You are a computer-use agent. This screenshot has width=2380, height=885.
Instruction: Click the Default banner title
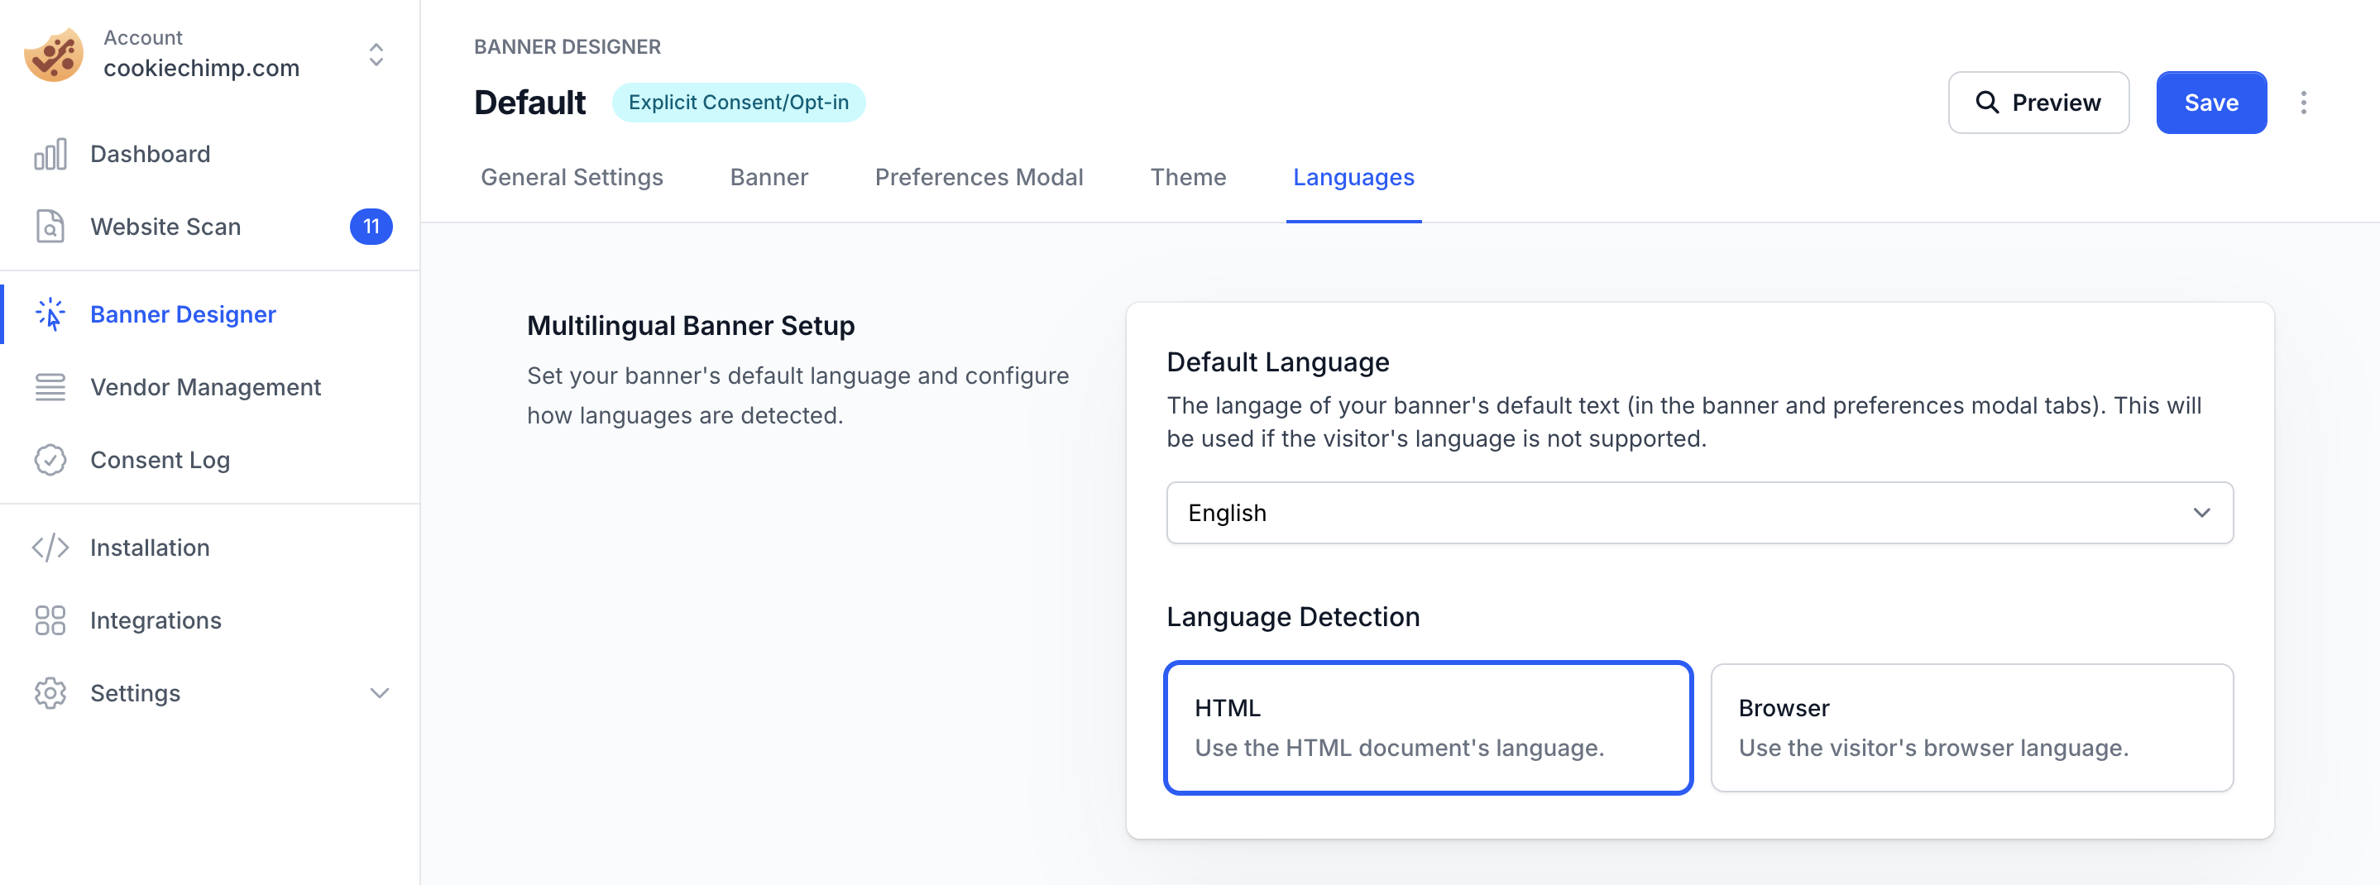tap(529, 103)
